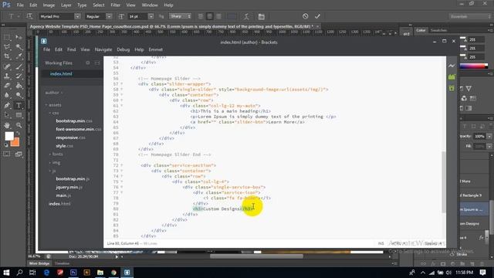494x278 pixels.
Task: Select the Eyedropper tool in Photoshop
Action: (19, 56)
